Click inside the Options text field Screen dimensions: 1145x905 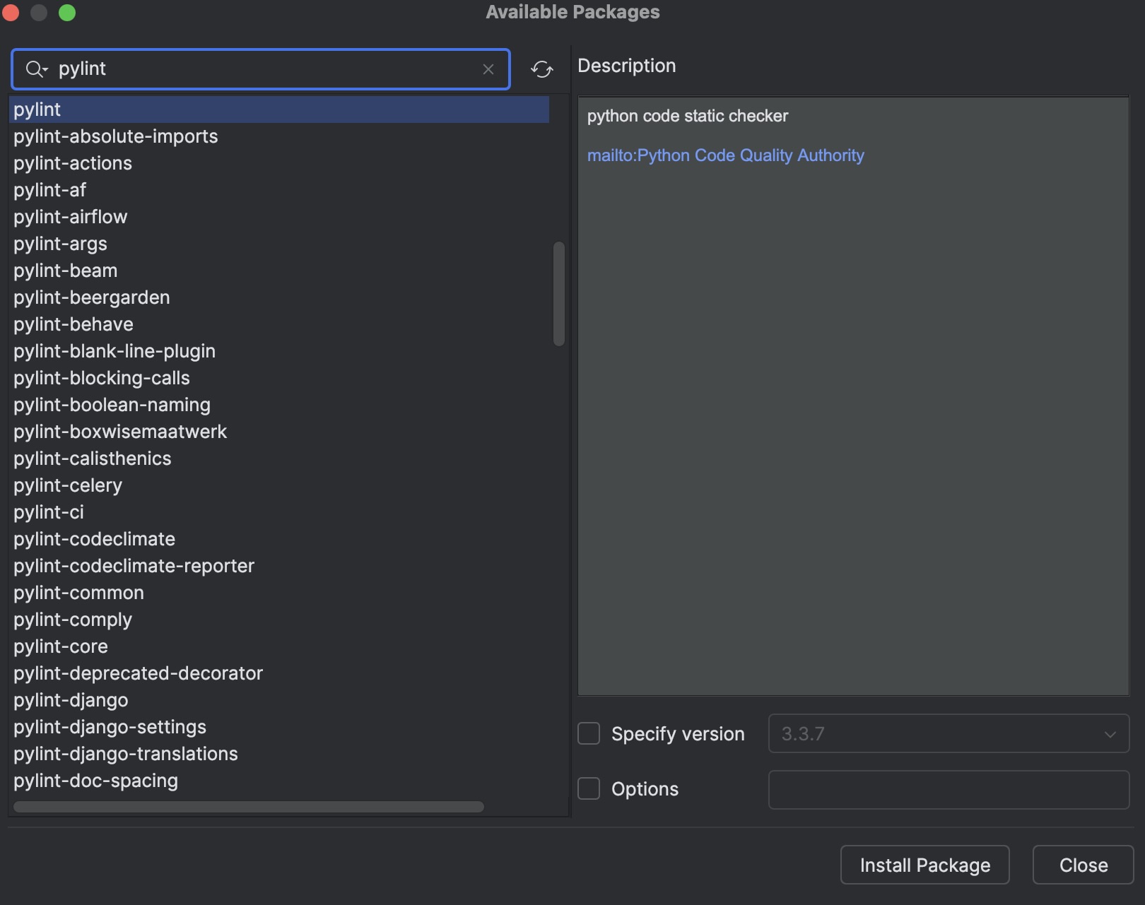[x=947, y=789]
